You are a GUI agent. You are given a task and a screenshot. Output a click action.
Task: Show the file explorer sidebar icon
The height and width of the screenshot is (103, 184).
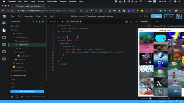coord(4,30)
